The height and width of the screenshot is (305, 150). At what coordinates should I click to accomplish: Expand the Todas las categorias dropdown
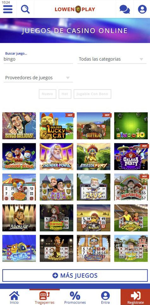coord(112,59)
